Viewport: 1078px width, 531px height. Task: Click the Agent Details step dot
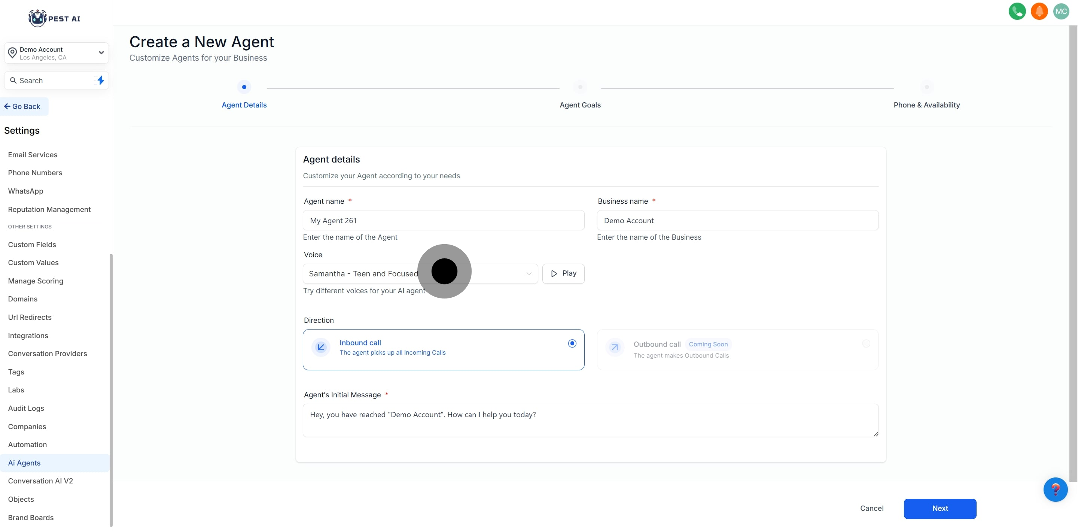[x=244, y=87]
